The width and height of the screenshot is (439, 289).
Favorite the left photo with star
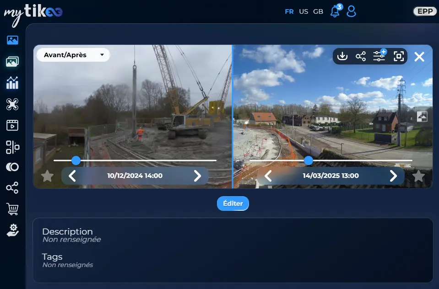[x=47, y=176]
